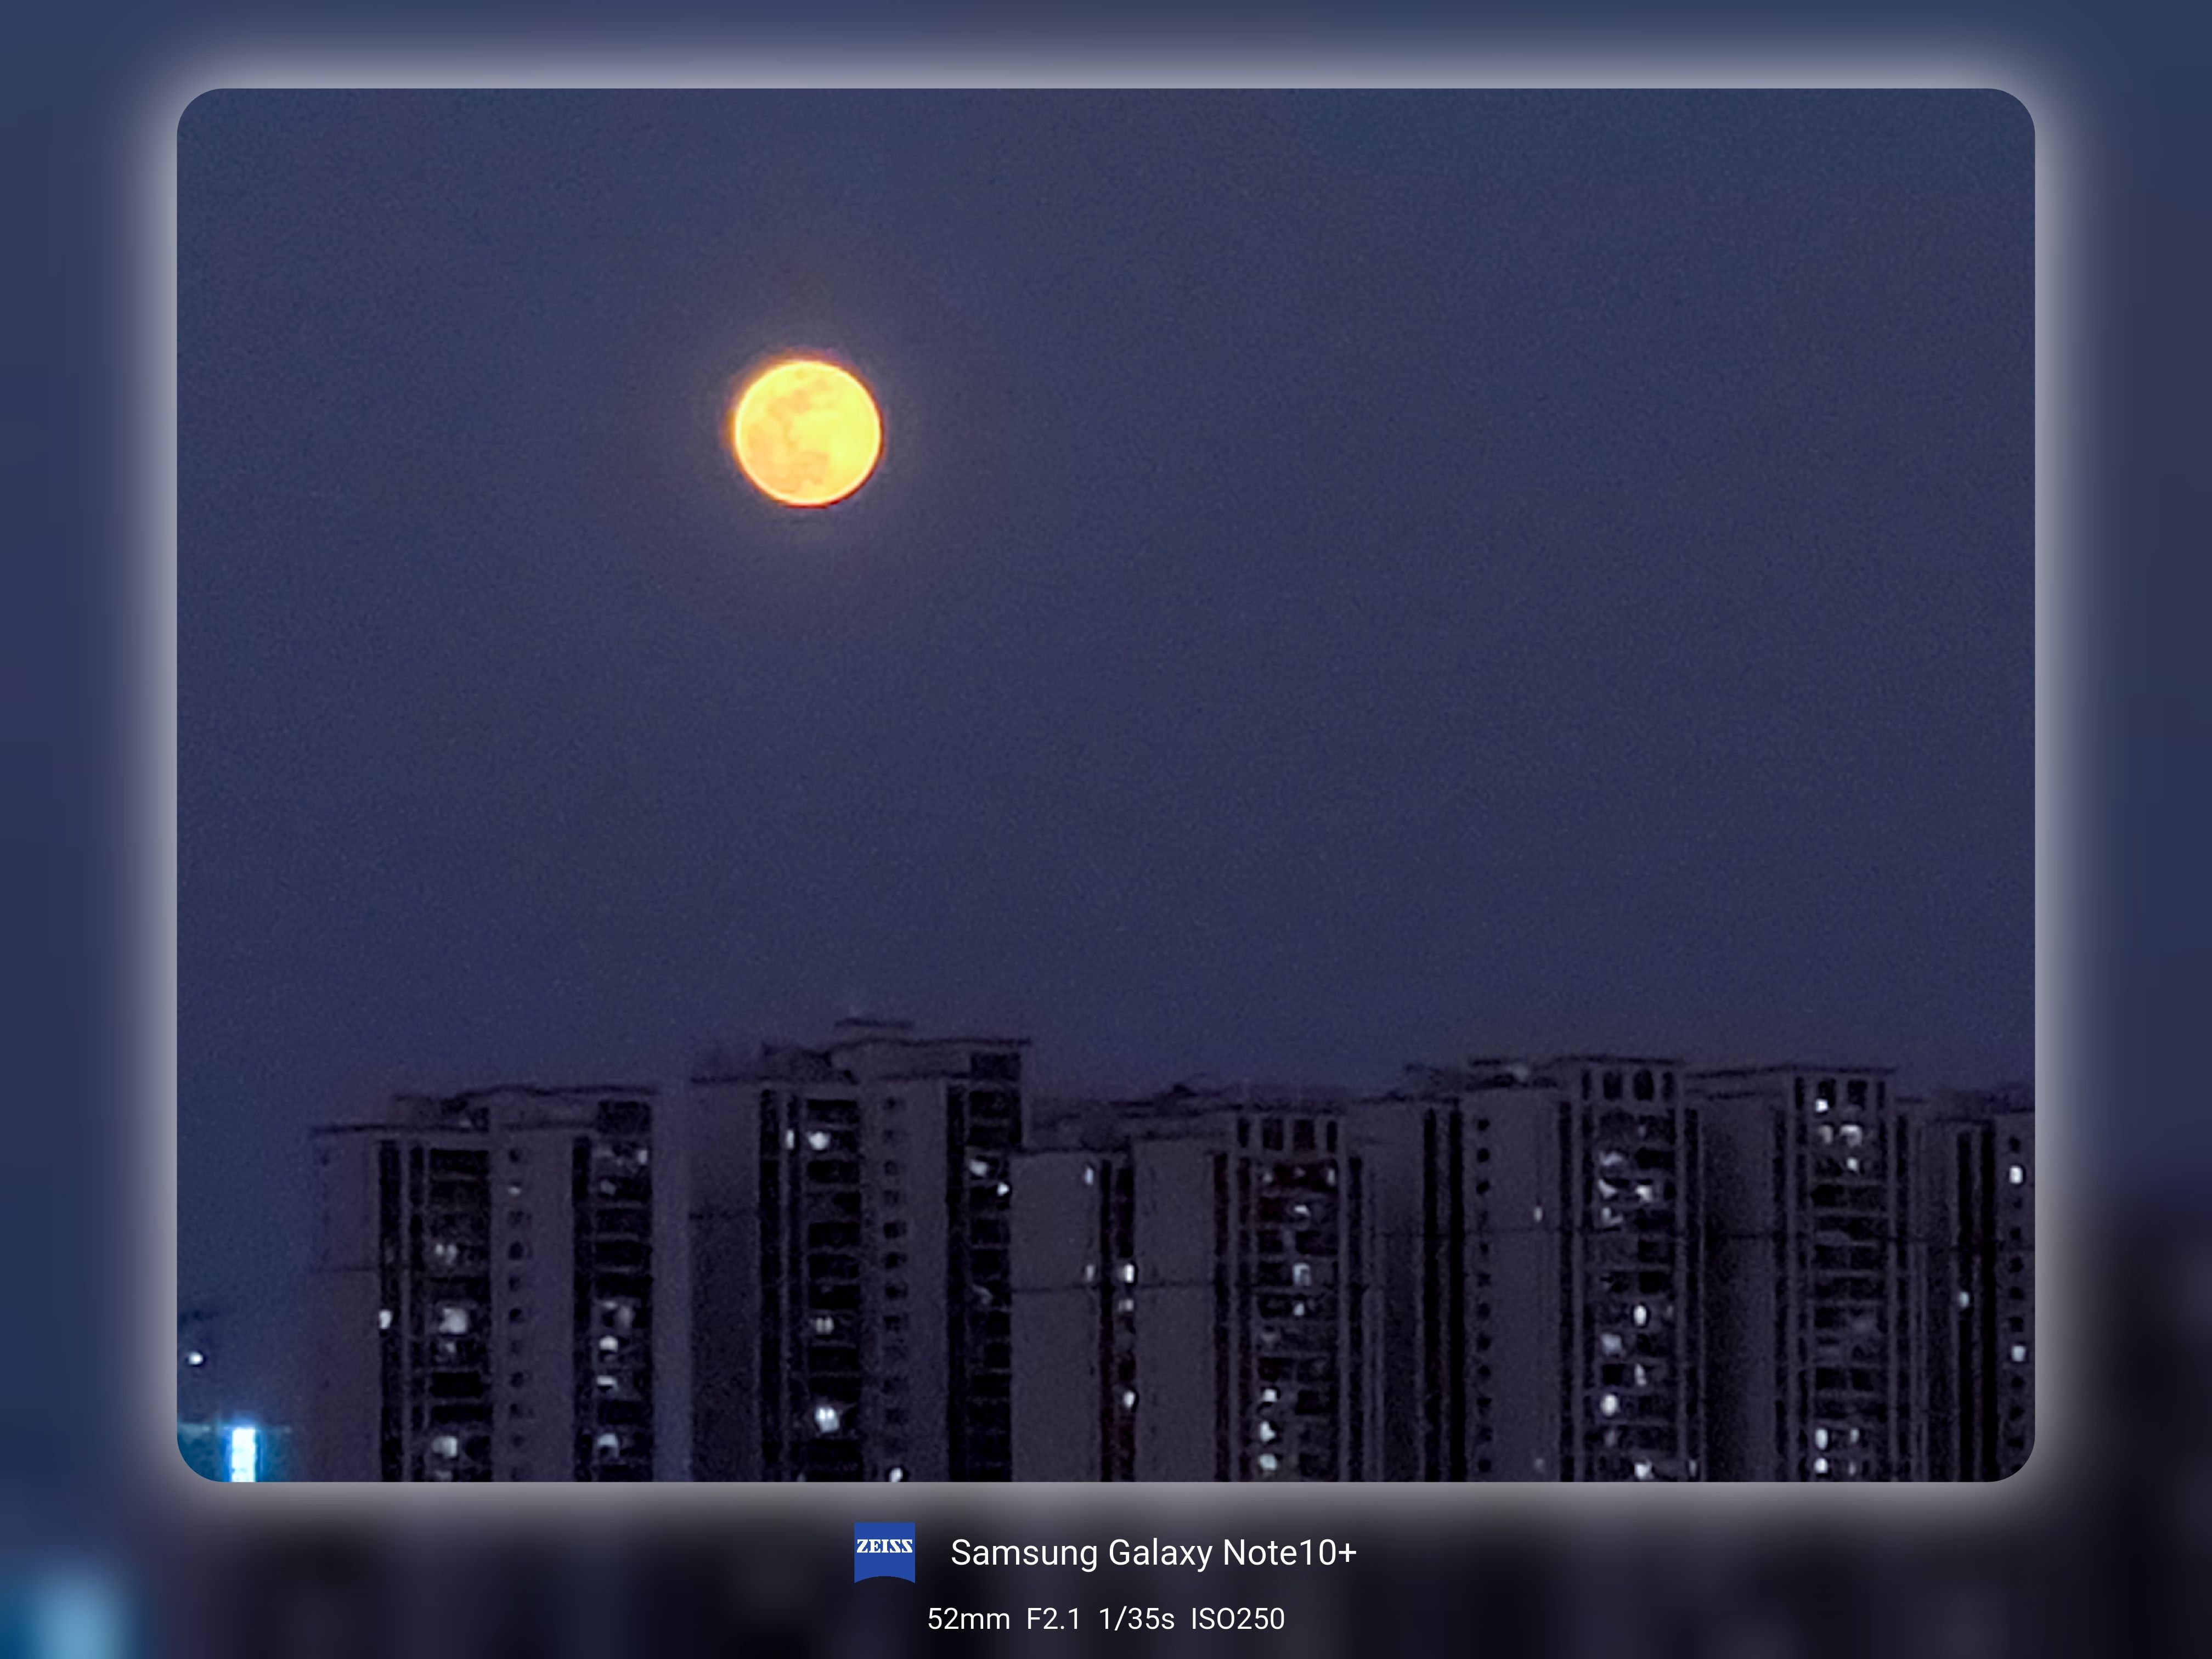Click the blue ZEISS logo badge

pyautogui.click(x=884, y=1551)
